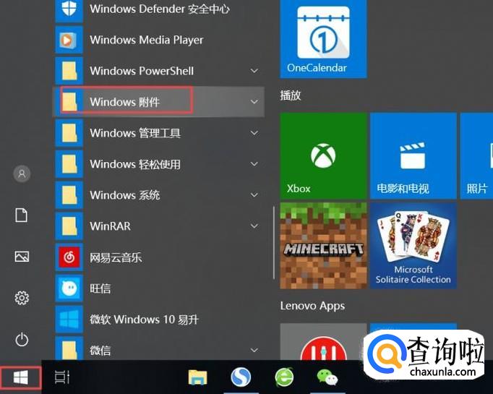Image resolution: width=493 pixels, height=394 pixels.
Task: Click the Windows 系统 folder icon
Action: pos(69,195)
